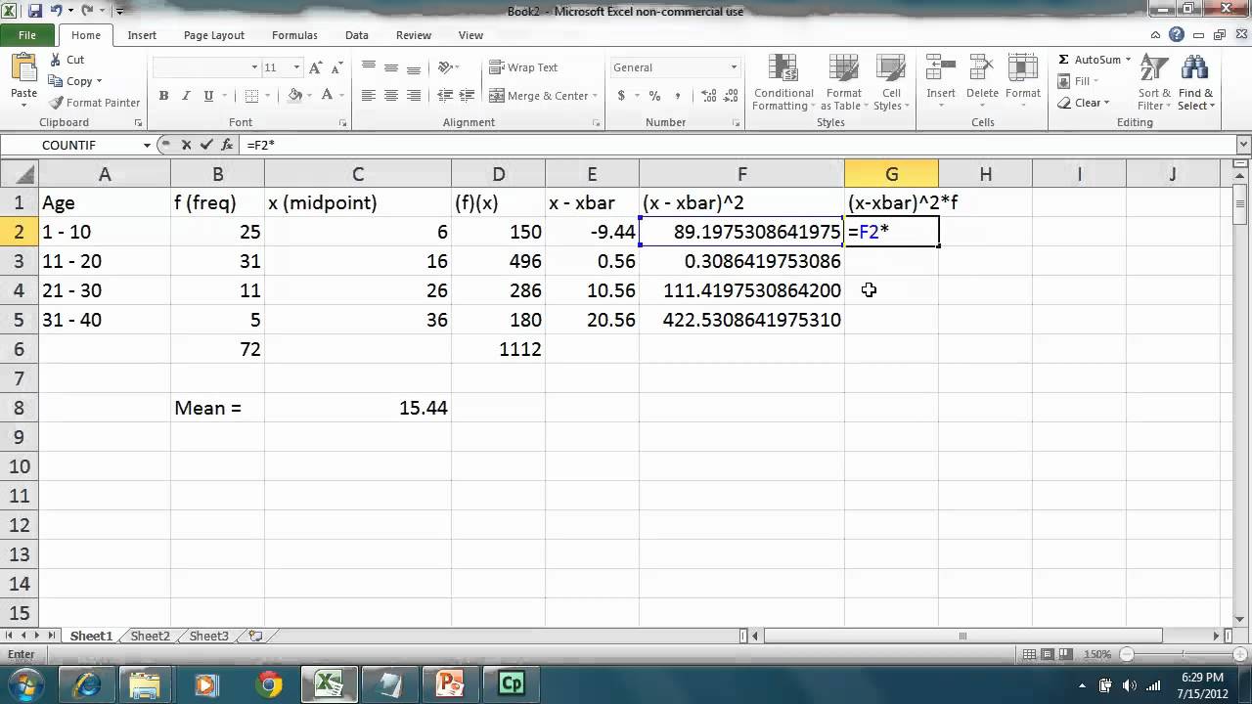The height and width of the screenshot is (704, 1252).
Task: Expand the Name Box dropdown
Action: click(x=147, y=145)
